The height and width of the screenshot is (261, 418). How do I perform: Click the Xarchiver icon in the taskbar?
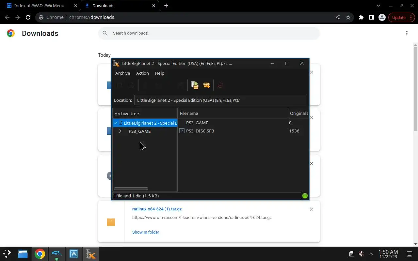pos(90,254)
